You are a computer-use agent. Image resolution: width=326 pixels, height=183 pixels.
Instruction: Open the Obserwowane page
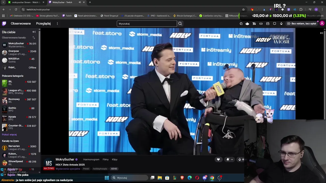tap(21, 24)
